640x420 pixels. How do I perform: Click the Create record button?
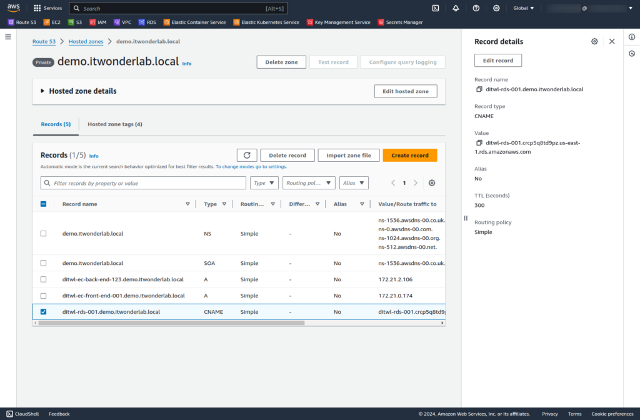click(x=410, y=155)
